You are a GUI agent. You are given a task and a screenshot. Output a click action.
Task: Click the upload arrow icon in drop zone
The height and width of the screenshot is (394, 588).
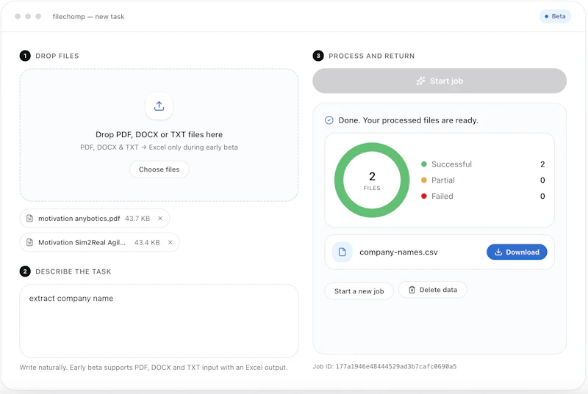[x=159, y=106]
